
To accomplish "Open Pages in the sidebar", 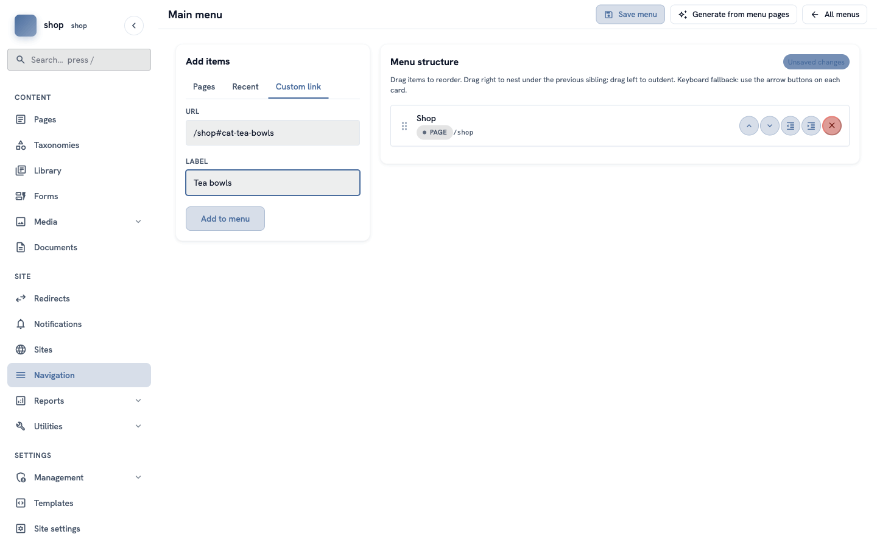I will point(79,119).
